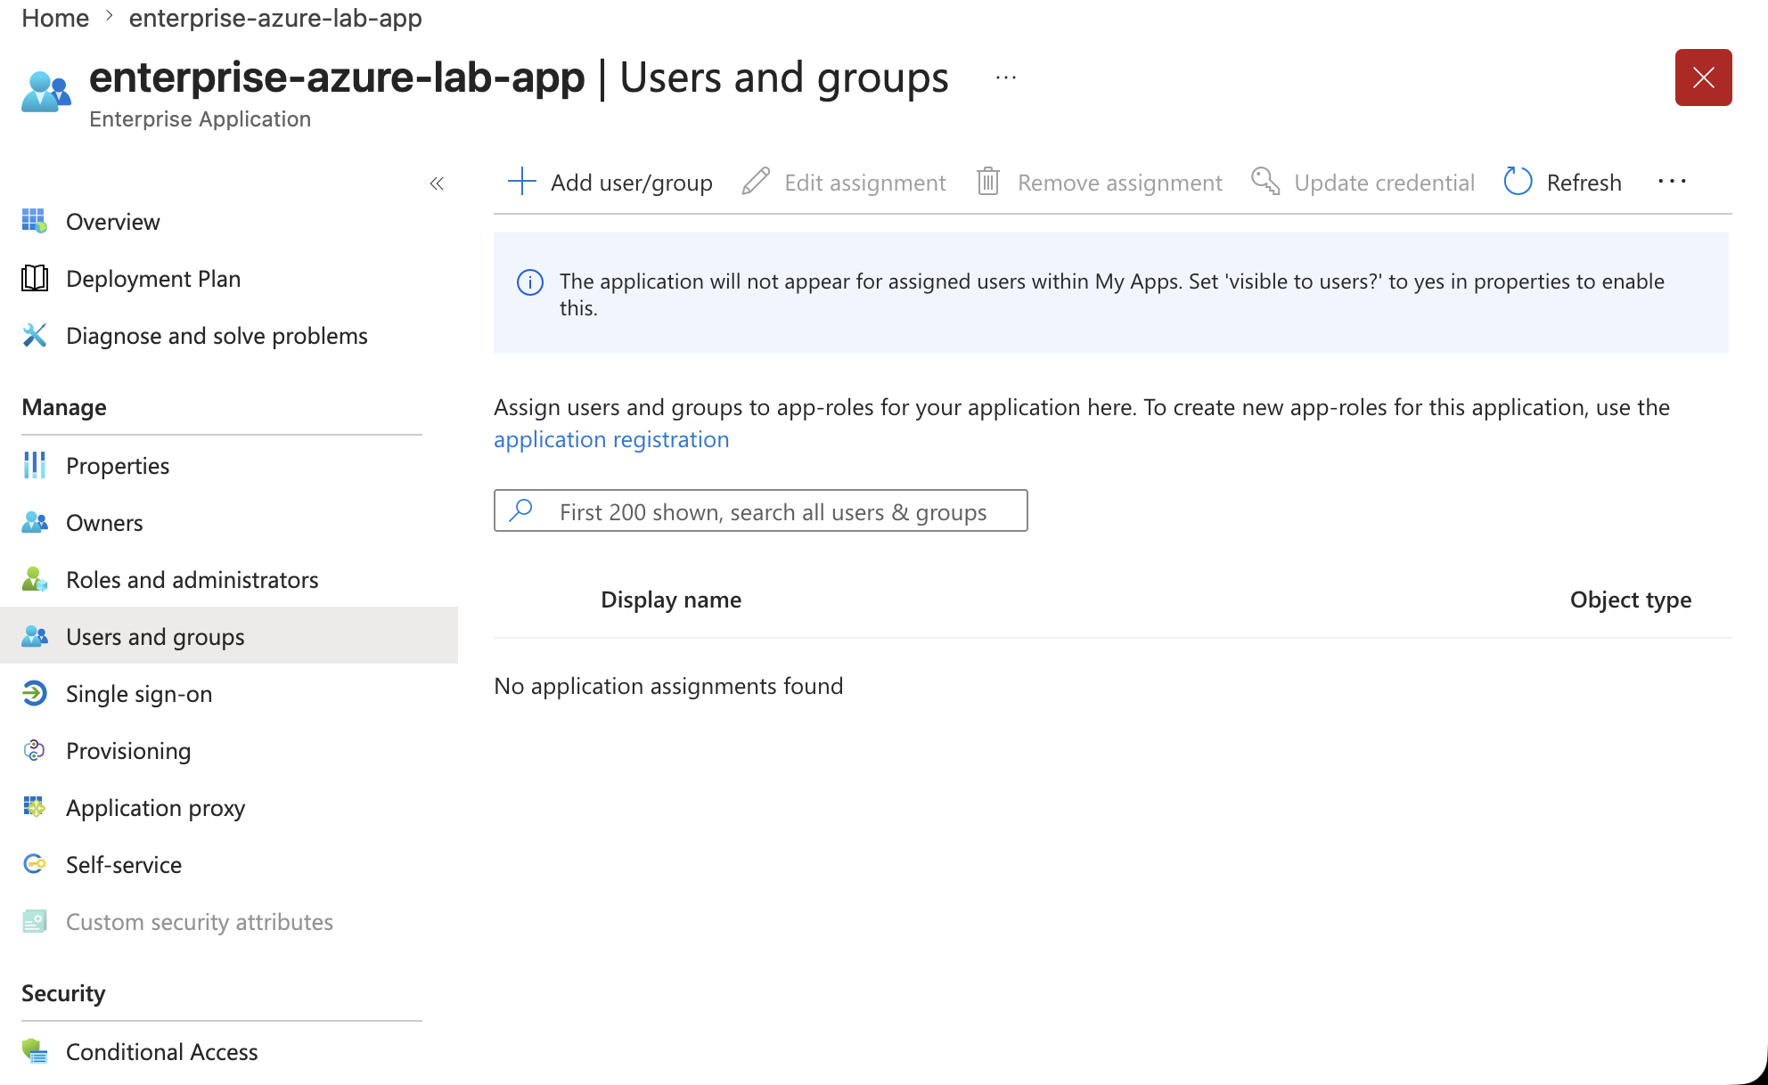Follow the application registration link
Image resolution: width=1768 pixels, height=1085 pixels.
point(611,439)
